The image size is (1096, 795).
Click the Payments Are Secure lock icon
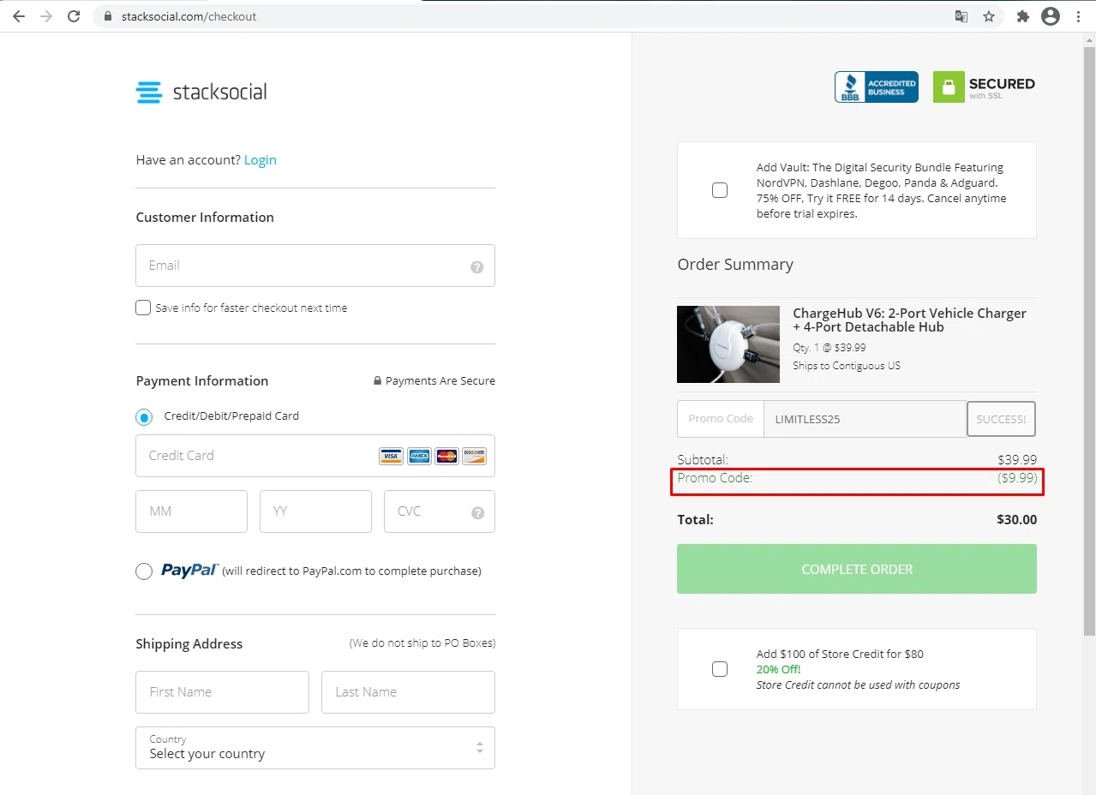(377, 380)
